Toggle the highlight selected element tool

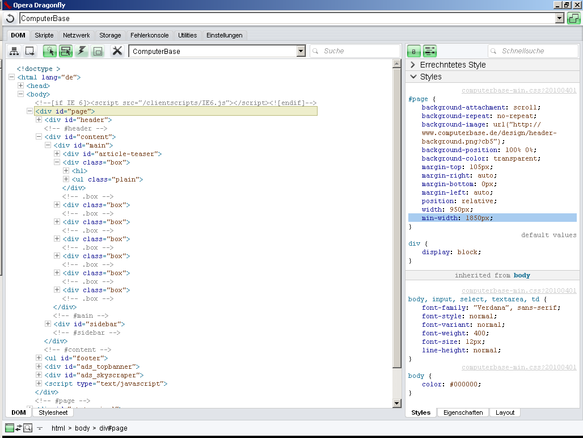(x=66, y=51)
